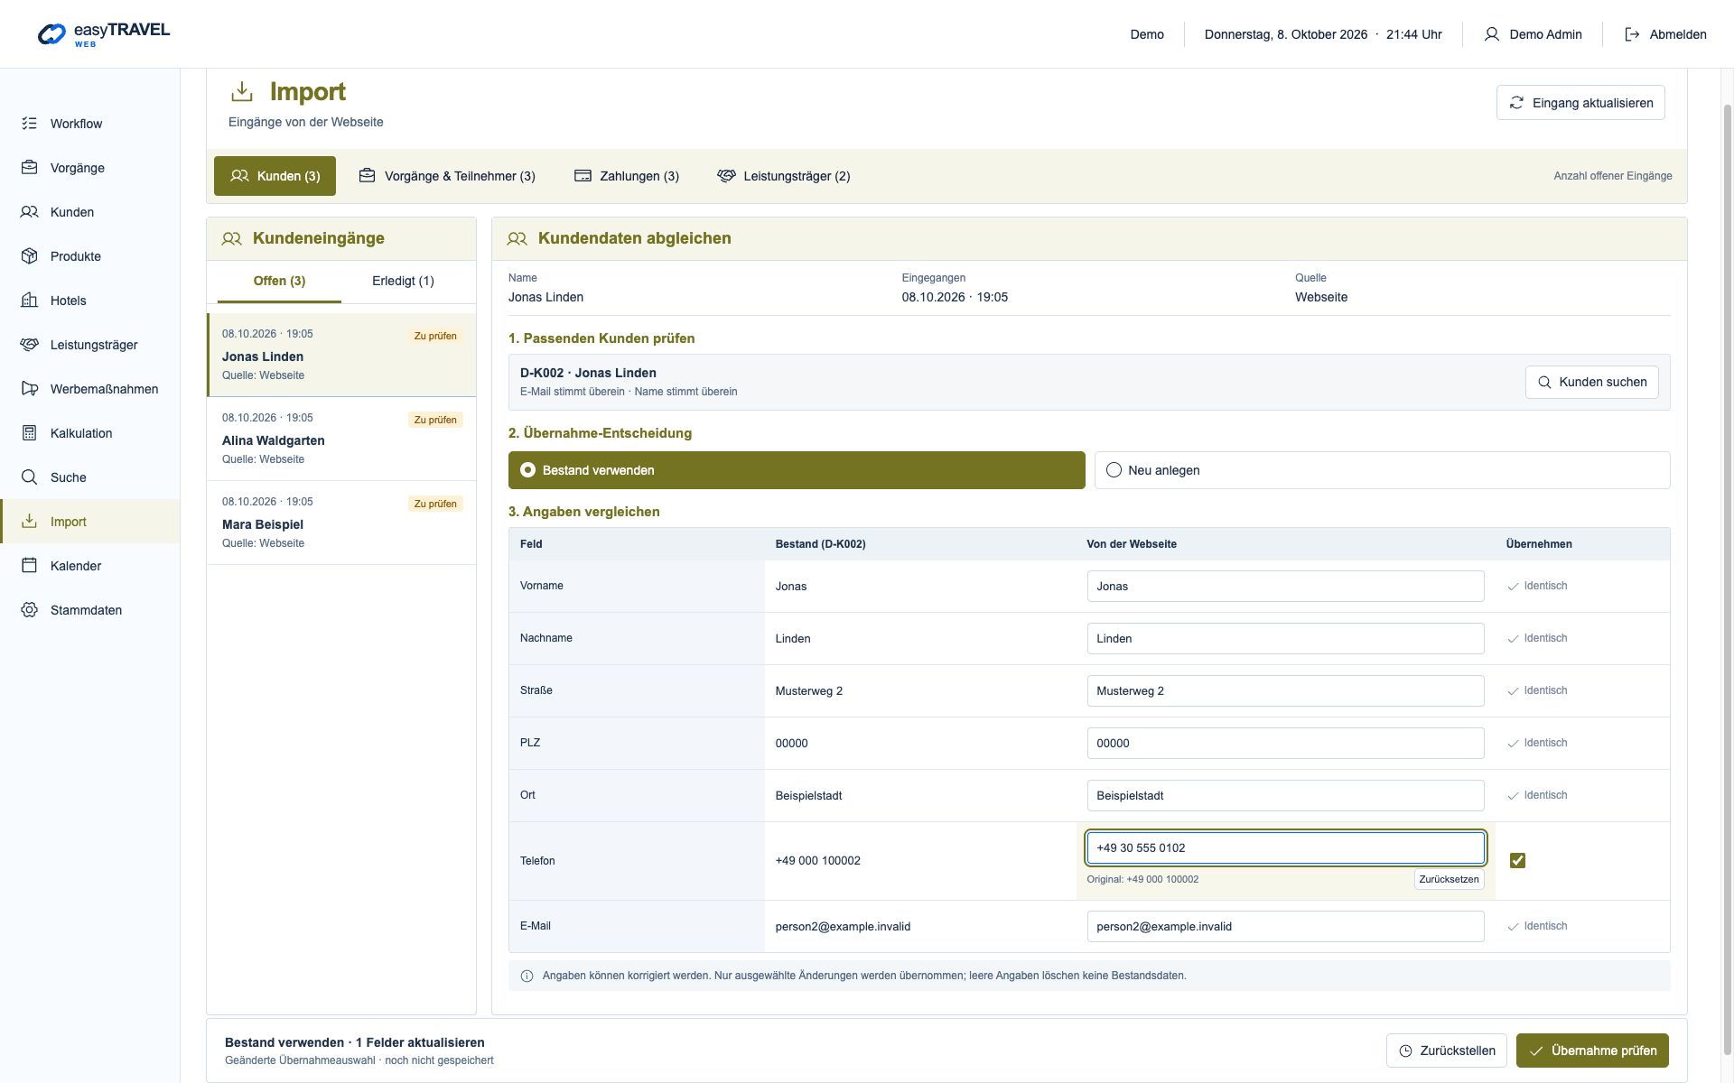Viewport: 1734px width, 1083px height.
Task: Click the info icon beside the correction hint
Action: pos(527,976)
